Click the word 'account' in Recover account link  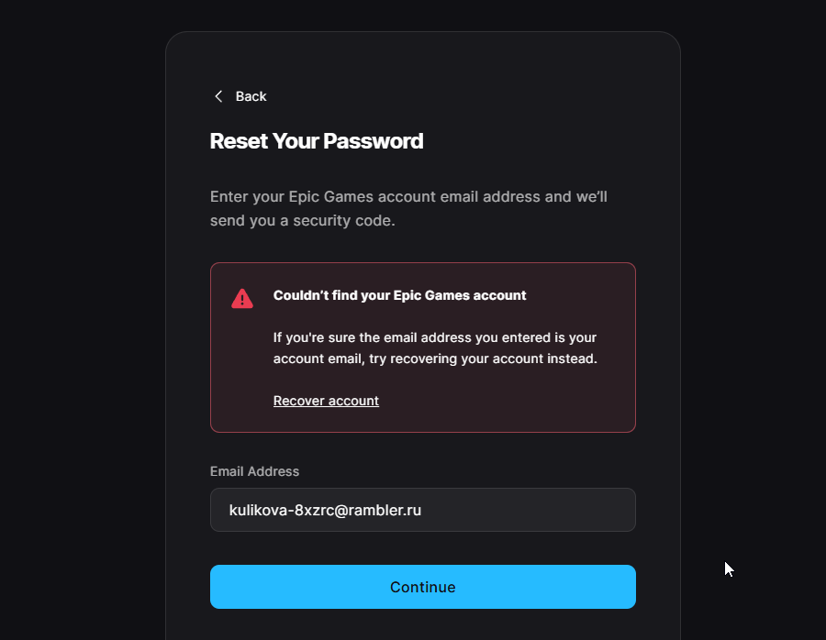pos(353,401)
